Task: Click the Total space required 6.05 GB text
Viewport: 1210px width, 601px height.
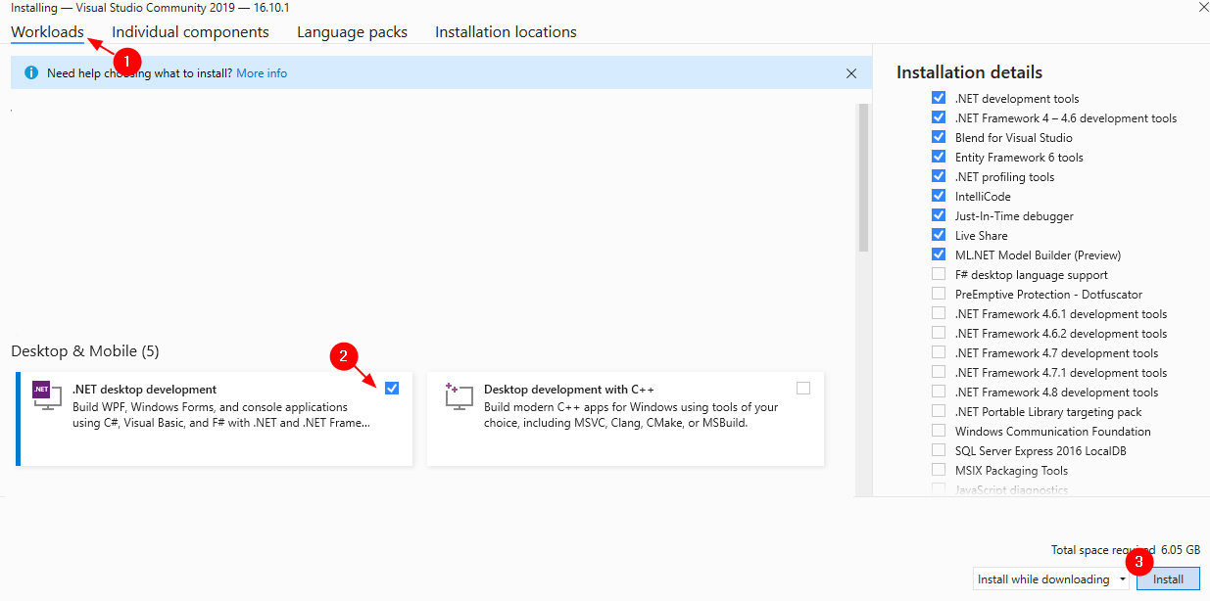Action: point(1126,550)
